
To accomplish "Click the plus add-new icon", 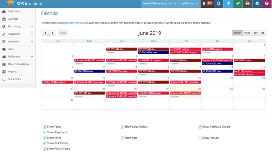I will tap(228, 4).
